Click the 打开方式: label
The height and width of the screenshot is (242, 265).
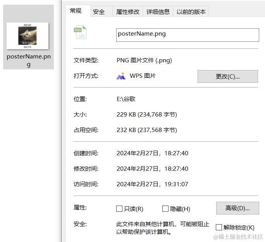pos(86,76)
